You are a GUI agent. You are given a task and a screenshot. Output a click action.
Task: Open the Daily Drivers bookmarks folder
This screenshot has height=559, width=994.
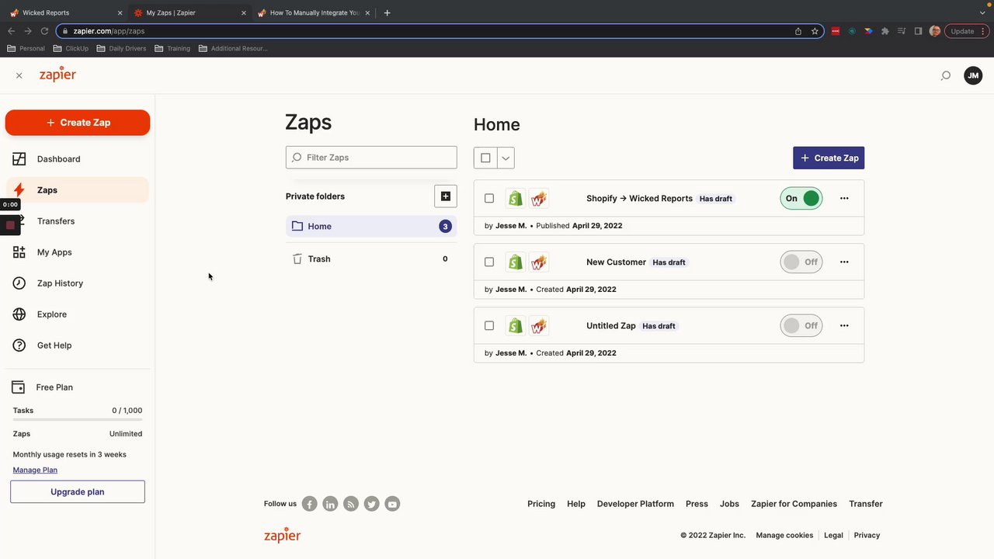(121, 48)
